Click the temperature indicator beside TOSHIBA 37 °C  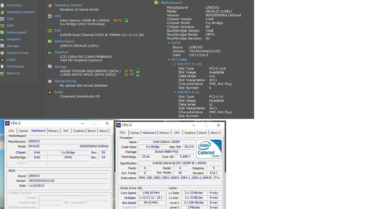click(138, 71)
